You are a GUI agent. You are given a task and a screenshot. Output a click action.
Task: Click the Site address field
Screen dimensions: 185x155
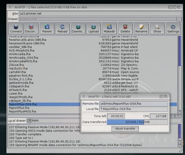point(99,14)
